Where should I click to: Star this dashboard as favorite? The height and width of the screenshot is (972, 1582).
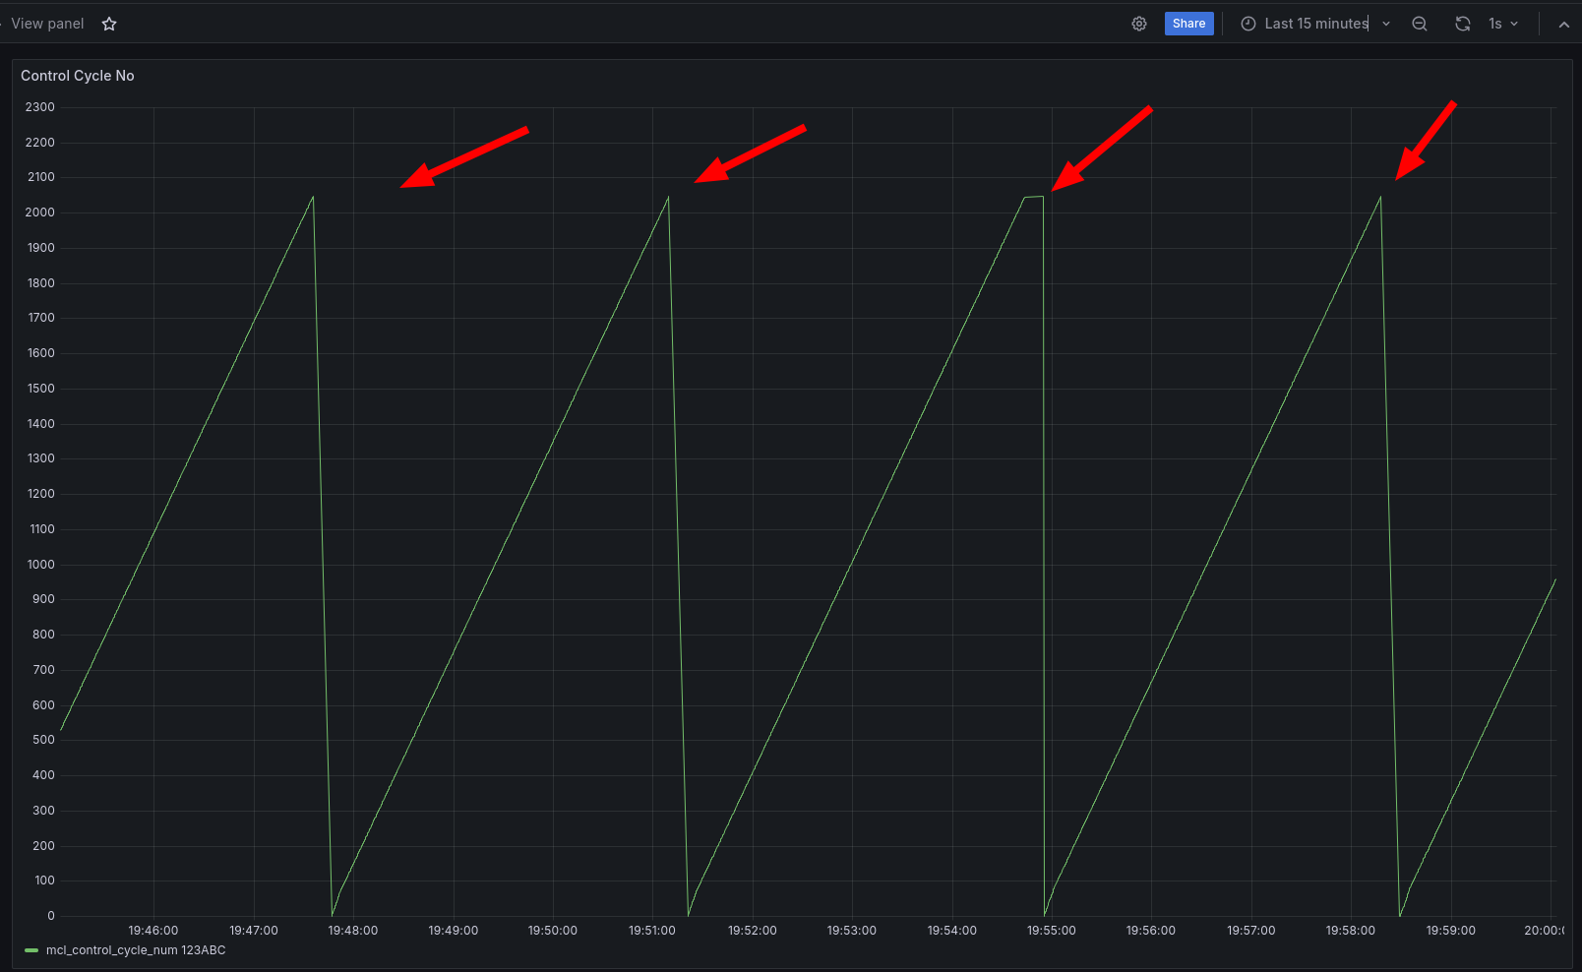click(109, 24)
